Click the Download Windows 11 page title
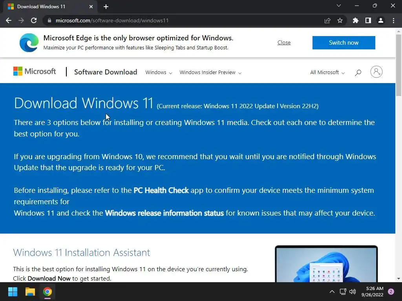Screen dimensions: 402x301 pos(84,103)
